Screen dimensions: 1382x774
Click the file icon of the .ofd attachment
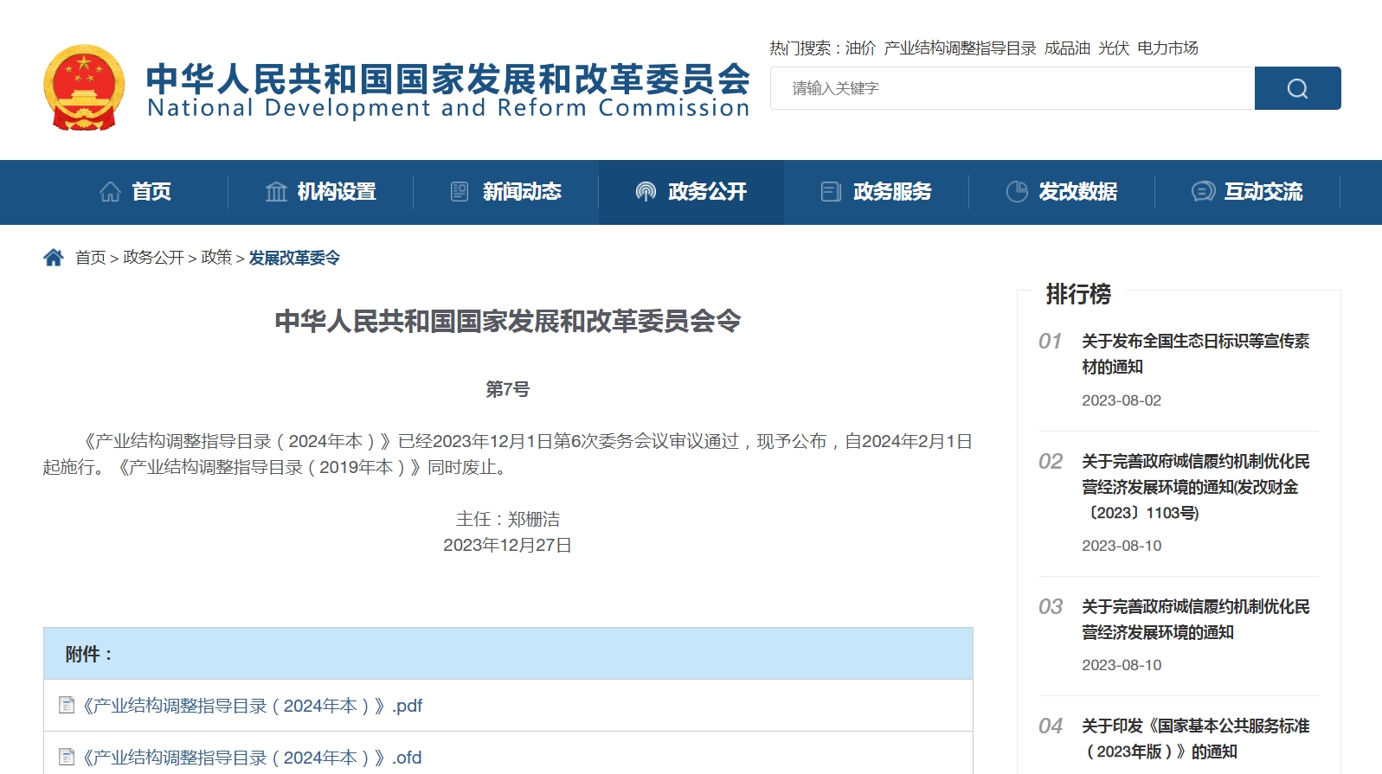(67, 758)
